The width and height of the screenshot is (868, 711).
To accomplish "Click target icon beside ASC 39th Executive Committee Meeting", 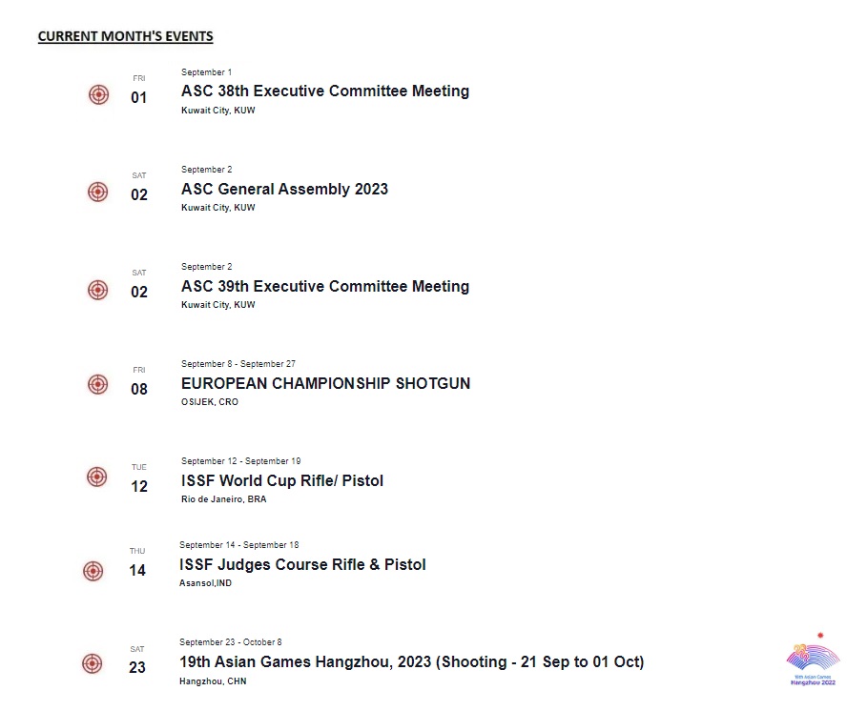I will (x=98, y=290).
